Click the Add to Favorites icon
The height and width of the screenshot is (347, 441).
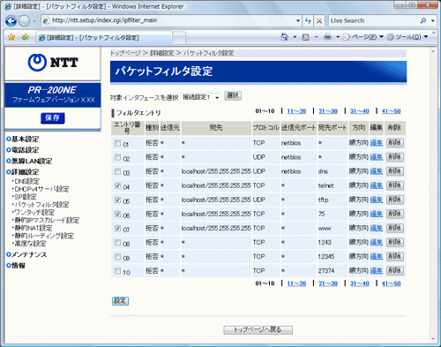pos(26,37)
